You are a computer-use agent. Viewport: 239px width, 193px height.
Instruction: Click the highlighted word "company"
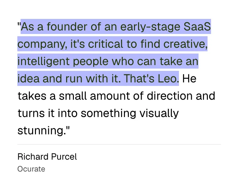[42, 44]
